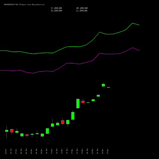Click the open value O: 208.00

click(x=56, y=11)
